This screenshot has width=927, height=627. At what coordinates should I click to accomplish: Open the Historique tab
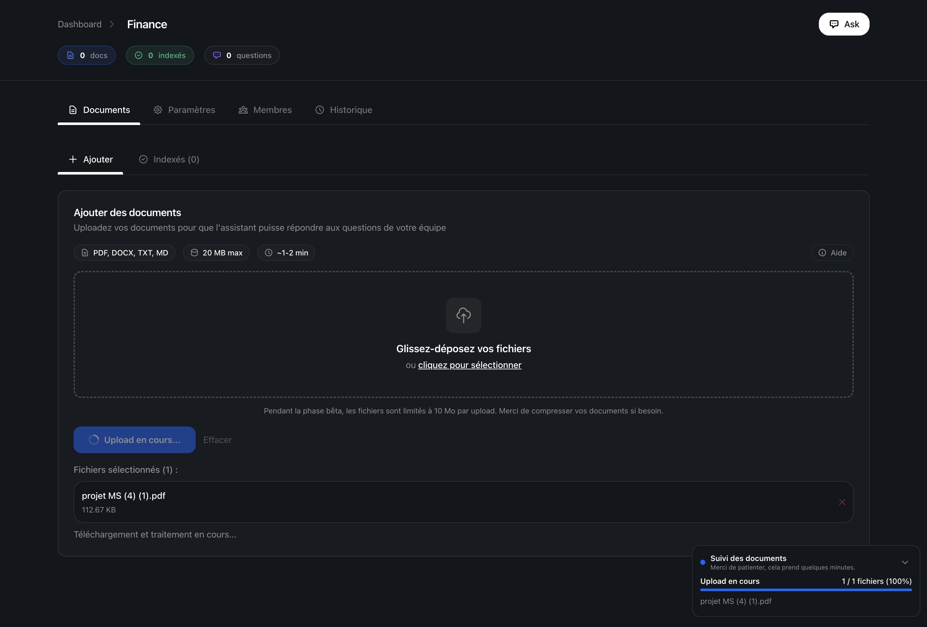(344, 110)
